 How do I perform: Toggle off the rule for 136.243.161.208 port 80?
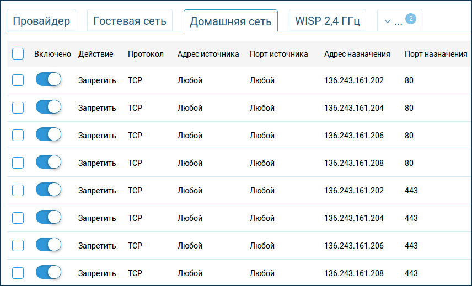[49, 163]
